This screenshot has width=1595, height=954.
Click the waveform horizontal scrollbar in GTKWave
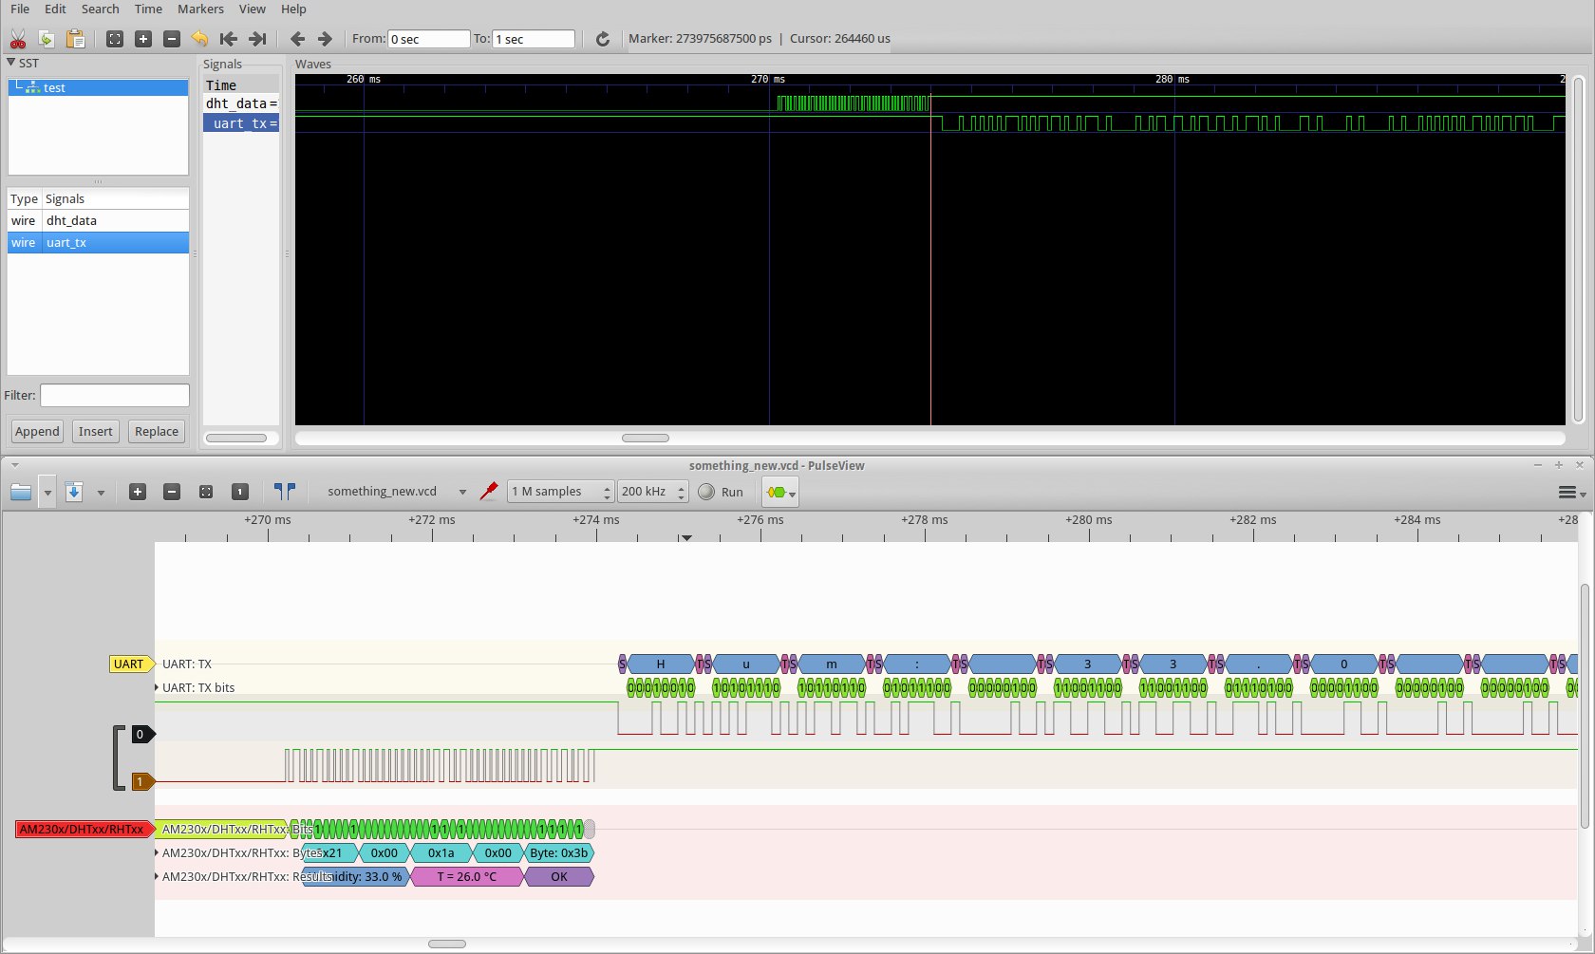[646, 438]
